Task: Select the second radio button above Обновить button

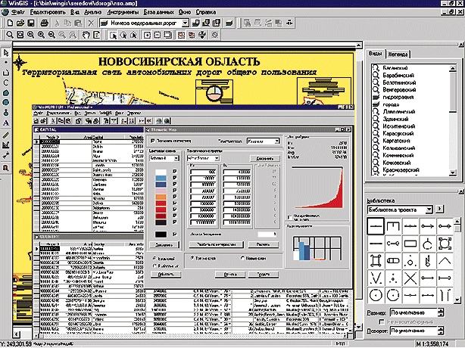Action: pos(154,266)
